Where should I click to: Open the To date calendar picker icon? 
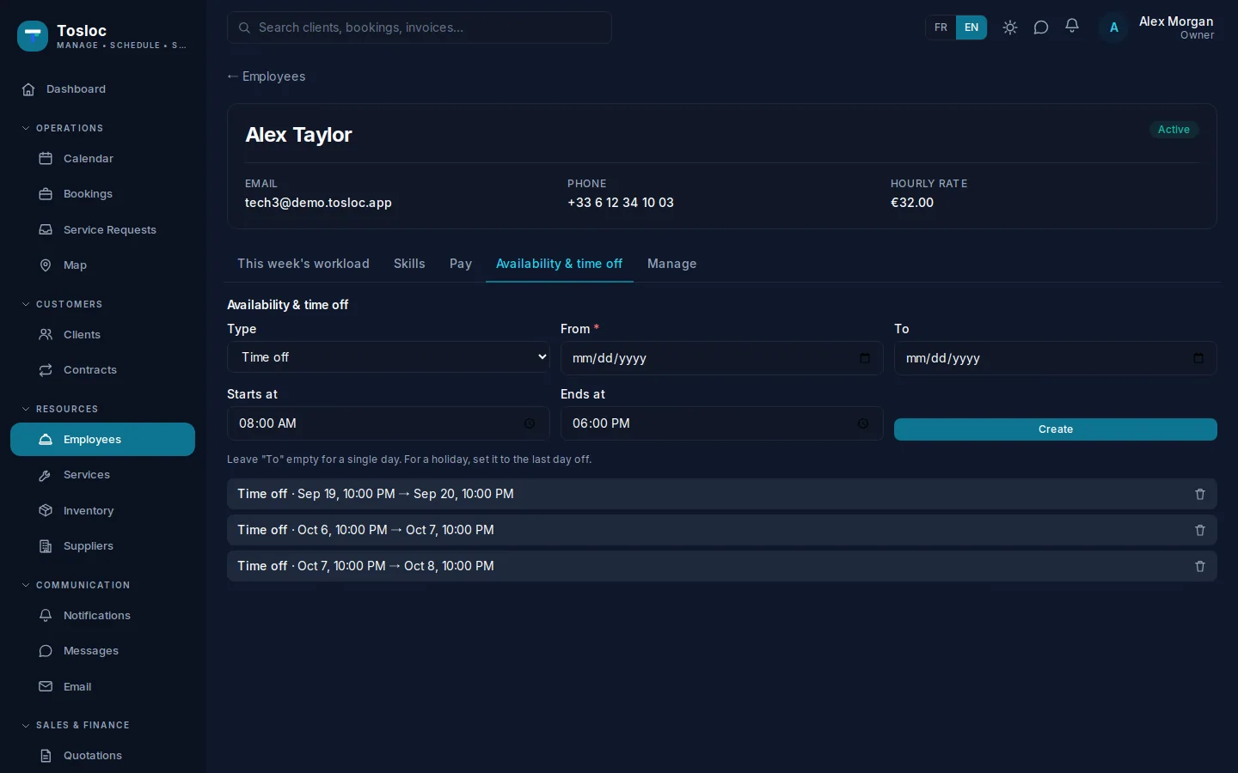pos(1198,358)
